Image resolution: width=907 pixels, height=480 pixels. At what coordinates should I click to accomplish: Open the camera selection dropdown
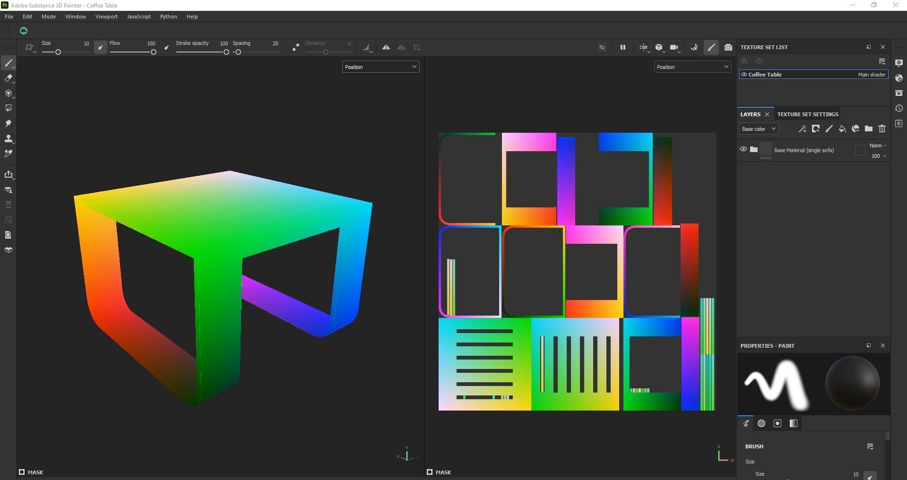[x=675, y=48]
